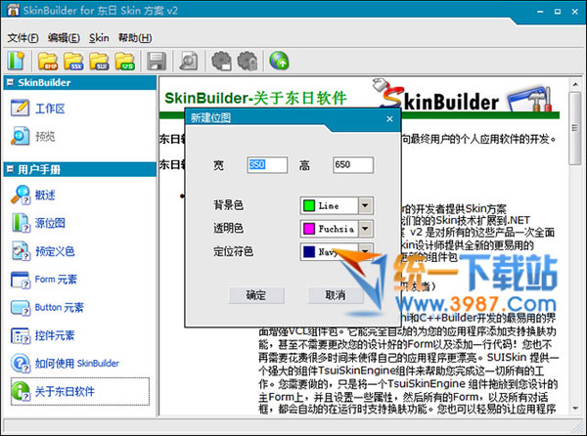This screenshot has height=436, width=587.
Task: Click the 高 height input field
Action: pos(352,164)
